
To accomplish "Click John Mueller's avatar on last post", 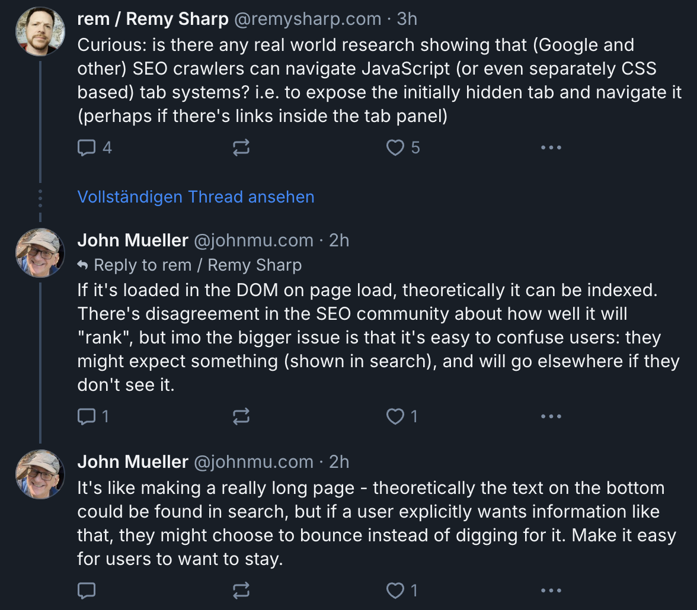I will [40, 474].
